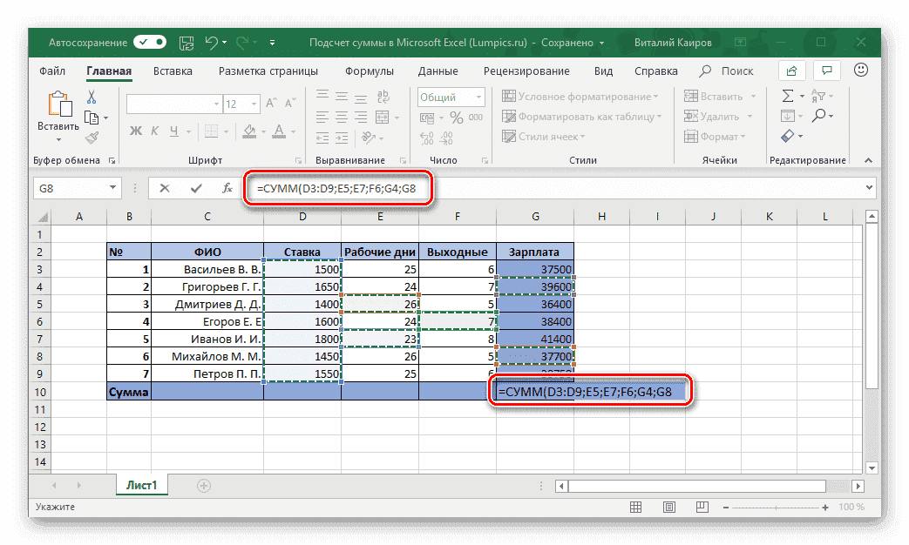Apply the percent style icon
Image resolution: width=909 pixels, height=545 pixels.
click(x=455, y=118)
